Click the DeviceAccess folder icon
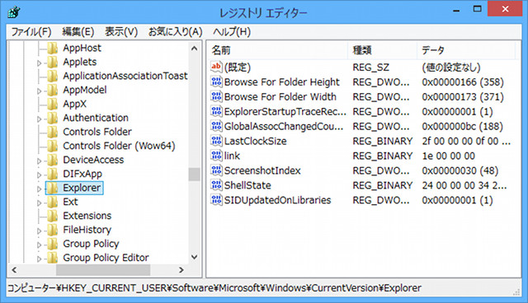This screenshot has width=528, height=303. click(x=53, y=160)
